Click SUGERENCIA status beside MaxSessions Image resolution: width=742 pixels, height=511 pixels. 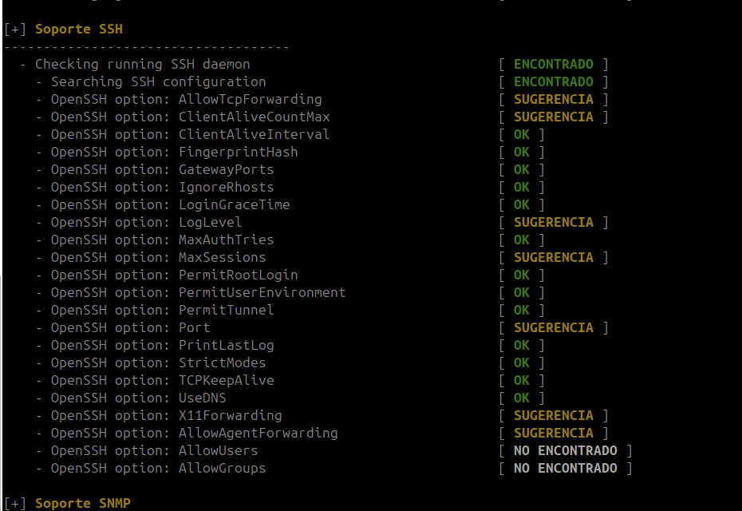[x=553, y=257]
